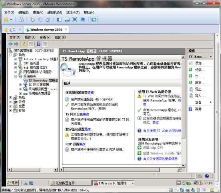Click 更改 link for RDP 设置
221x193 pixels.
pos(82,144)
